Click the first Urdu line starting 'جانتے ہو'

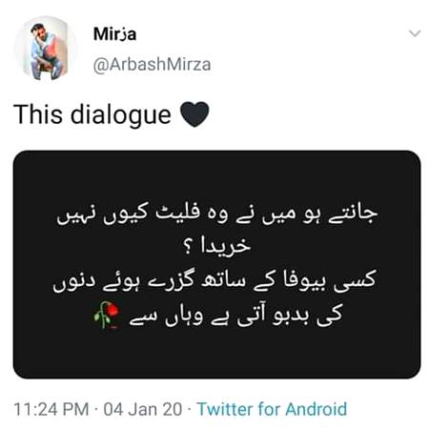(217, 214)
